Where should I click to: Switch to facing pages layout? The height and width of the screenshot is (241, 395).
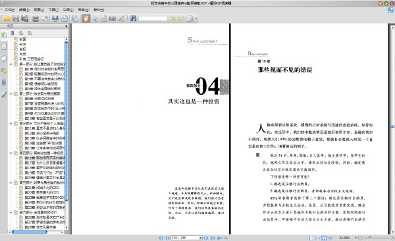[x=324, y=238]
